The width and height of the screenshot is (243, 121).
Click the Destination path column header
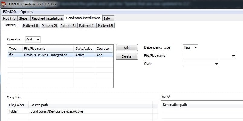tap(202, 105)
